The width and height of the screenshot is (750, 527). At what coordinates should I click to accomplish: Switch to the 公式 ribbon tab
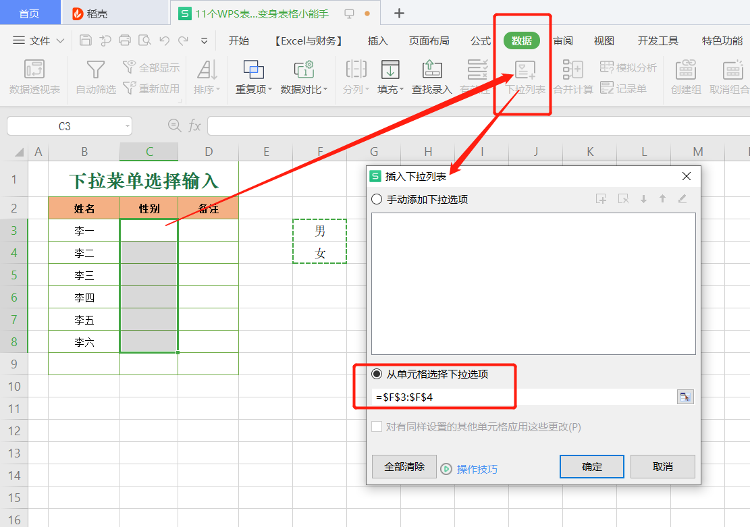(x=481, y=41)
